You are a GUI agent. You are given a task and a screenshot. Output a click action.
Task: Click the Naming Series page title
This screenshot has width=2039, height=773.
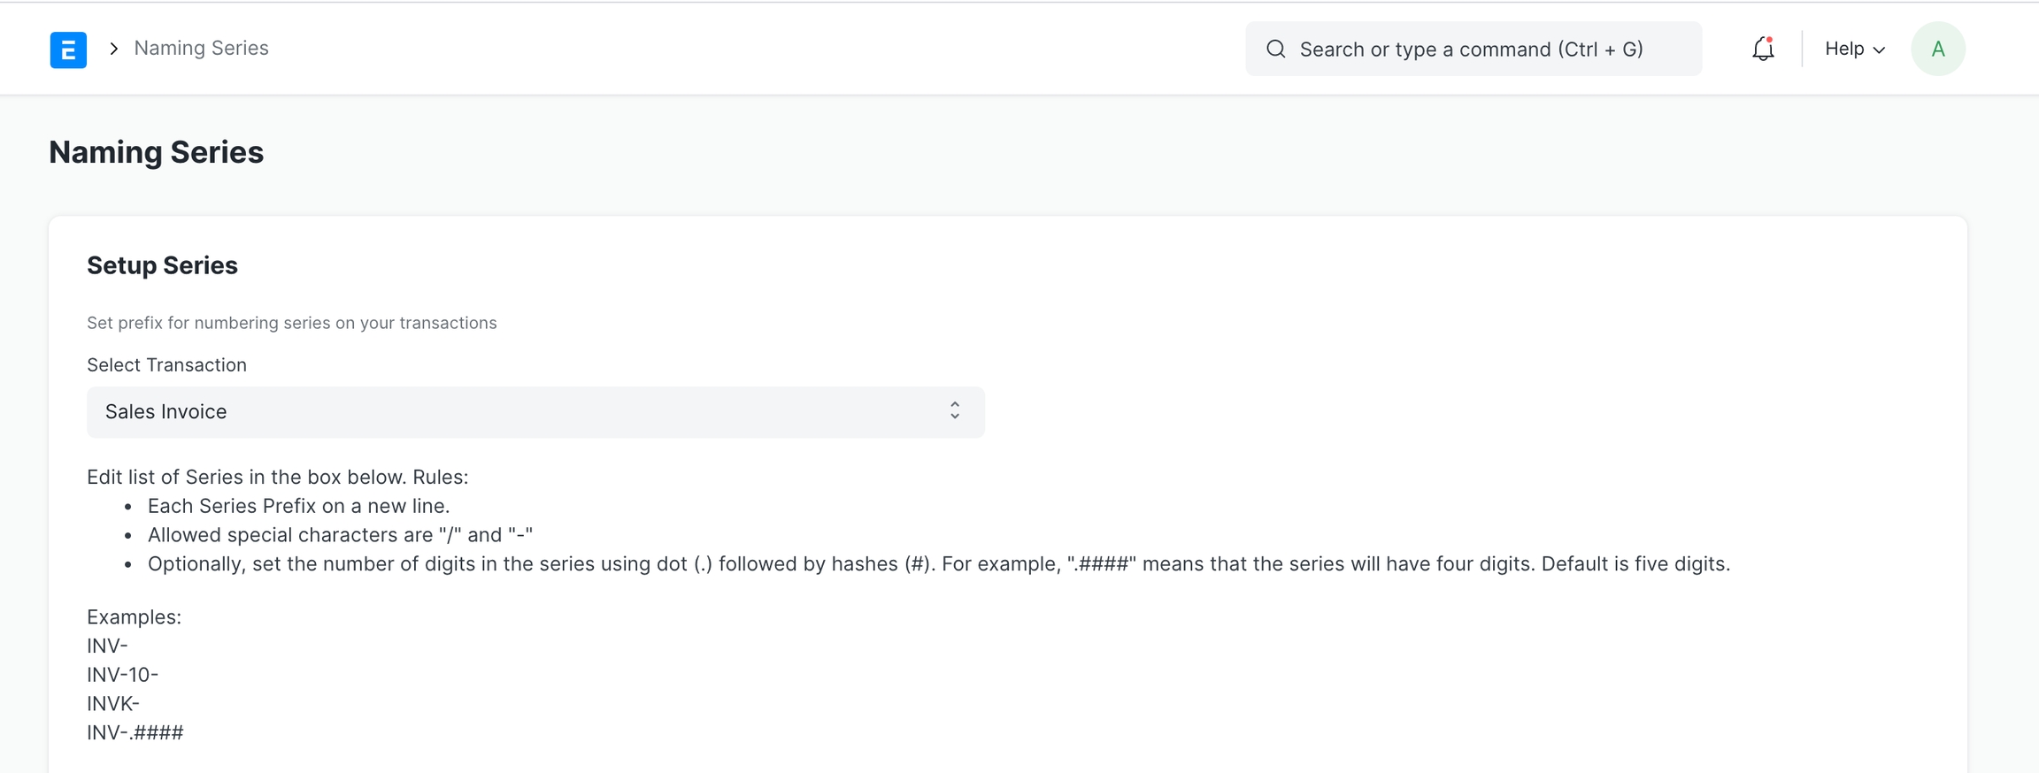[x=156, y=153]
